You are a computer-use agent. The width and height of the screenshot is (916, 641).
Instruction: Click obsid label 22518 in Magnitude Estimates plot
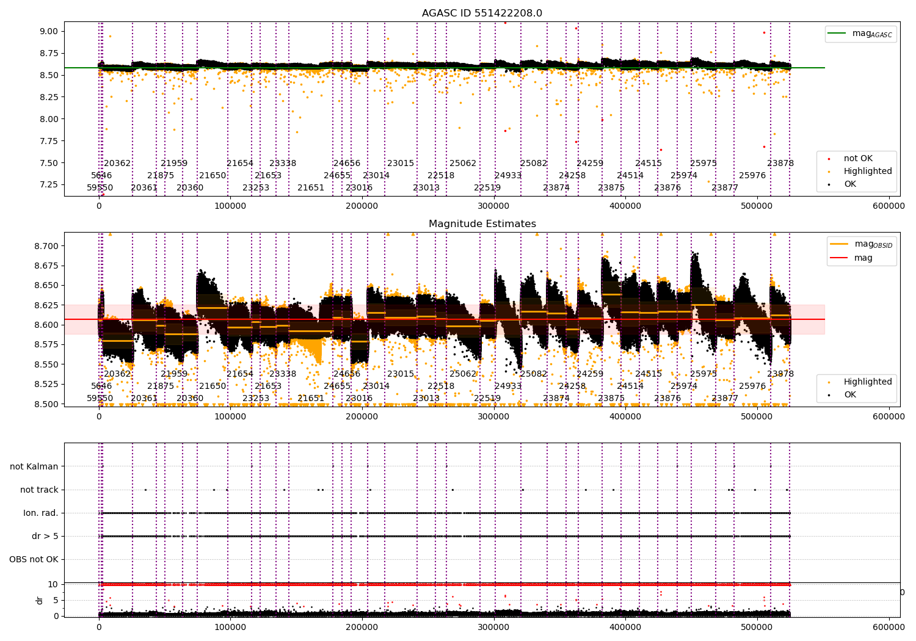click(441, 386)
